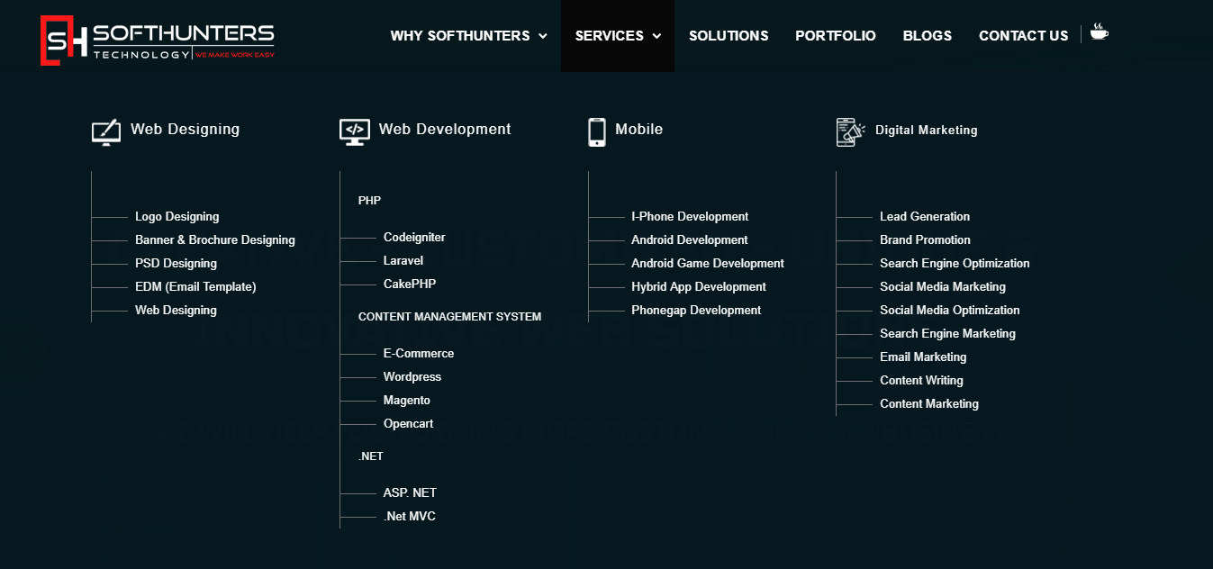Expand the Why Softhunters dropdown arrow
The image size is (1213, 569).
point(543,36)
